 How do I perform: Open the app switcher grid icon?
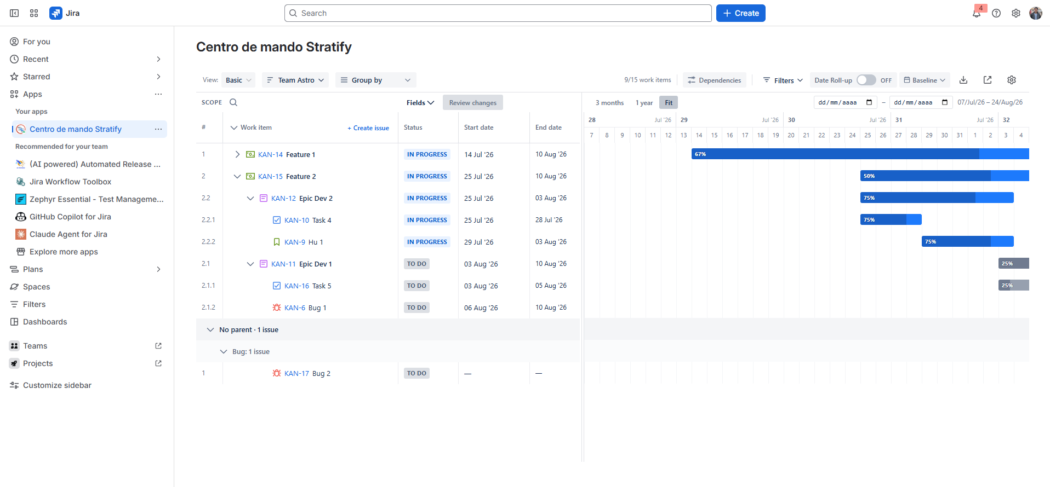pyautogui.click(x=34, y=13)
